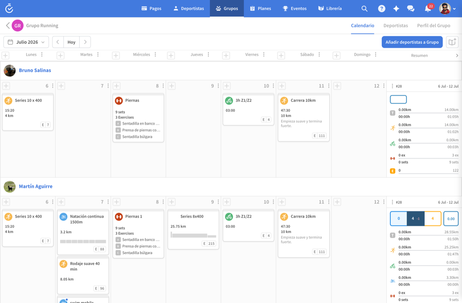Open the search magnifier icon
The width and height of the screenshot is (462, 303).
click(x=365, y=8)
